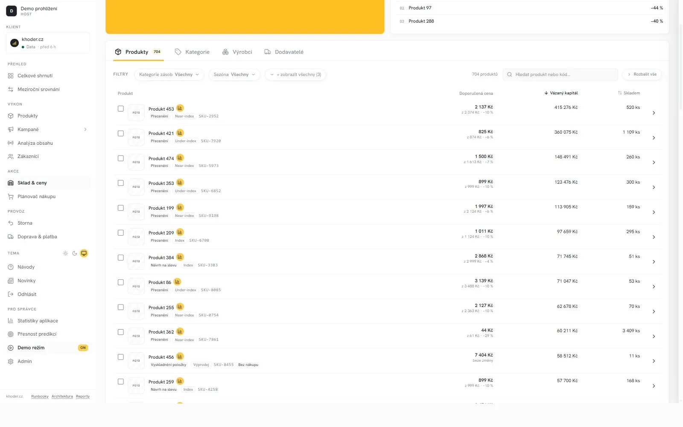Viewport: 683px width, 427px height.
Task: Click the Novinky news icon
Action: coord(11,281)
